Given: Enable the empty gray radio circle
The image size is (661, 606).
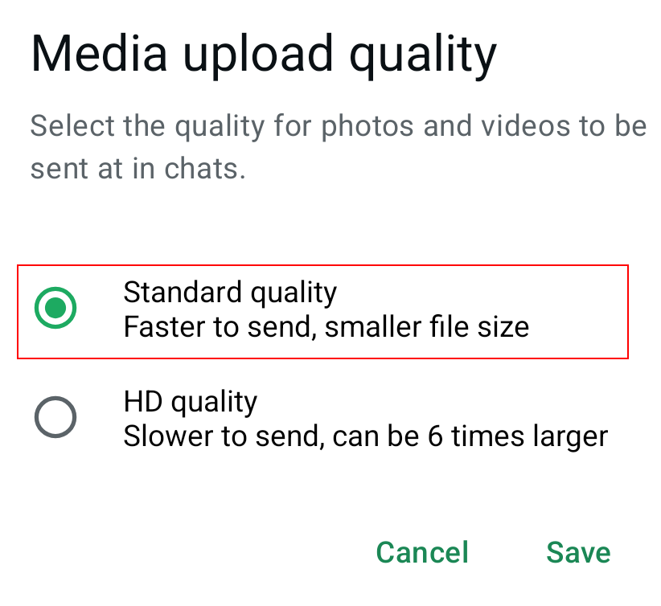Looking at the screenshot, I should point(55,417).
